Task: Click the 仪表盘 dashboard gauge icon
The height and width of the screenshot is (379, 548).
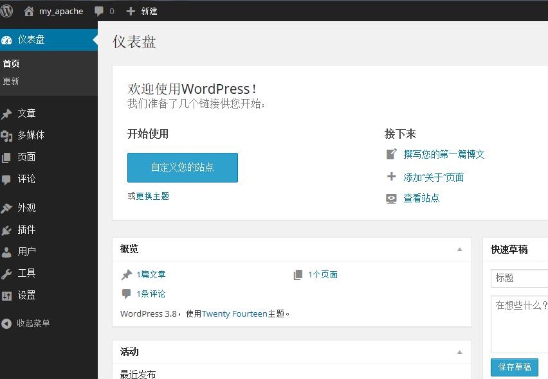Action: point(6,40)
